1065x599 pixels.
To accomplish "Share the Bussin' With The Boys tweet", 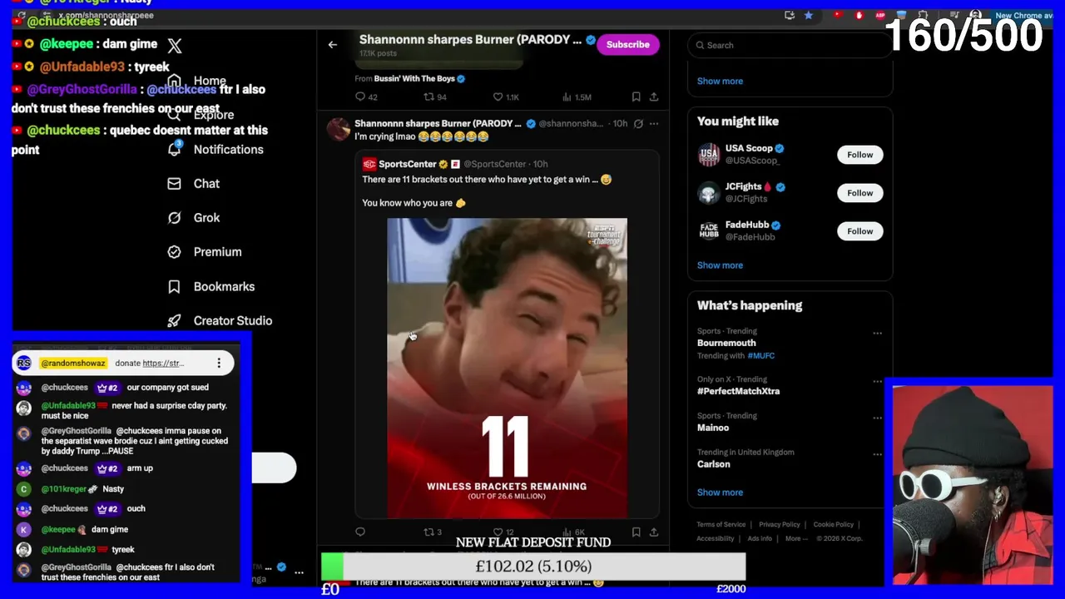I will tap(654, 97).
